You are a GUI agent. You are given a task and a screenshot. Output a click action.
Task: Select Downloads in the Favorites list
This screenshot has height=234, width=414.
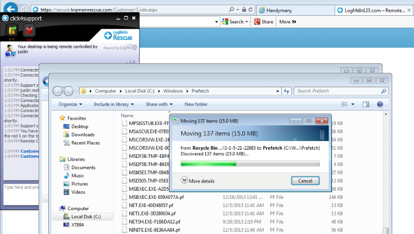(x=83, y=135)
